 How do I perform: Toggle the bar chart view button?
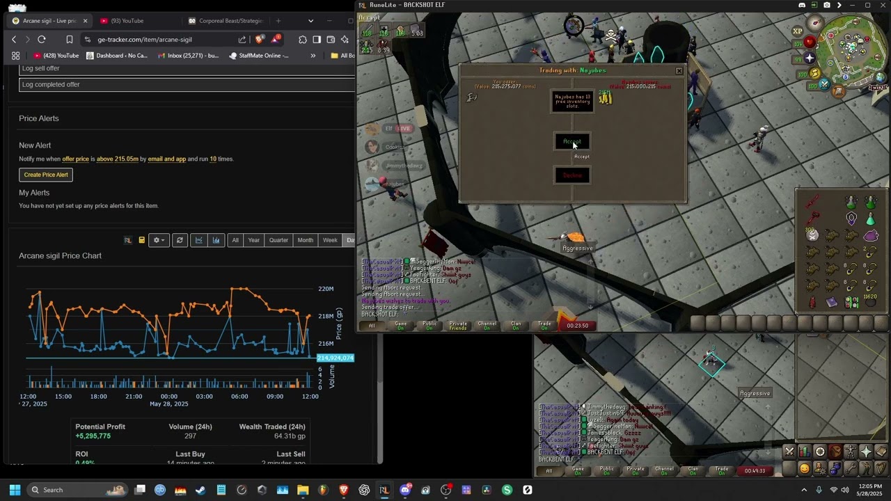click(x=216, y=240)
